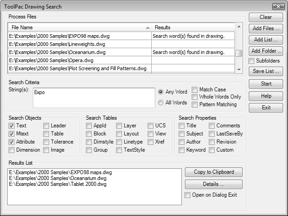The width and height of the screenshot is (288, 216).
Task: Click the file list scroll-up arrow
Action: [x=239, y=27]
